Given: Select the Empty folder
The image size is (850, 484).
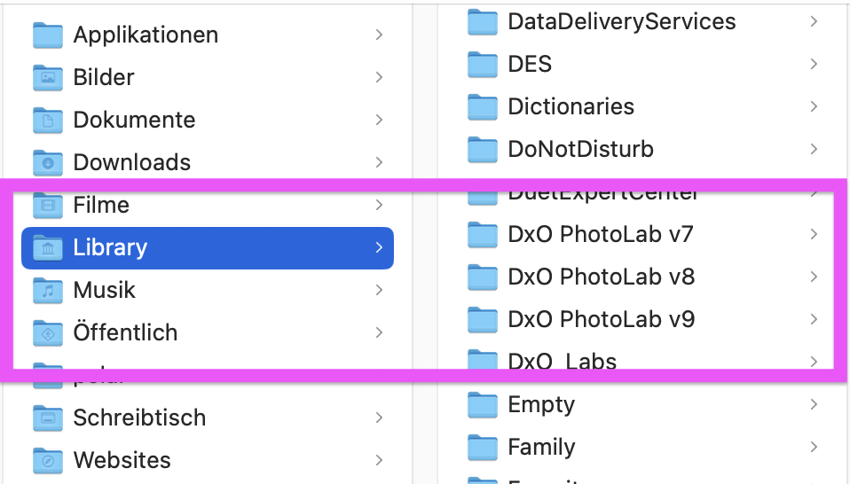Looking at the screenshot, I should click(x=541, y=404).
